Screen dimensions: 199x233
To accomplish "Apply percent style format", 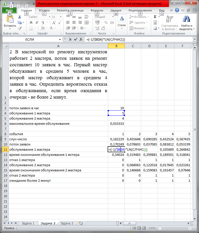I will [x=106, y=23].
